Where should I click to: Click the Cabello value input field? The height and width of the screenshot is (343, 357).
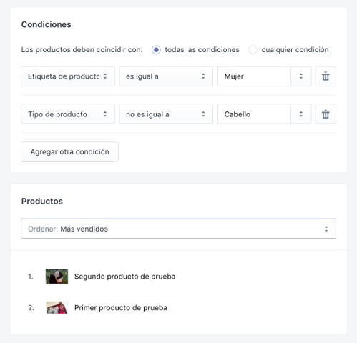click(x=254, y=114)
